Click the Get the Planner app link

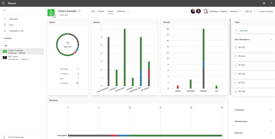16,137
